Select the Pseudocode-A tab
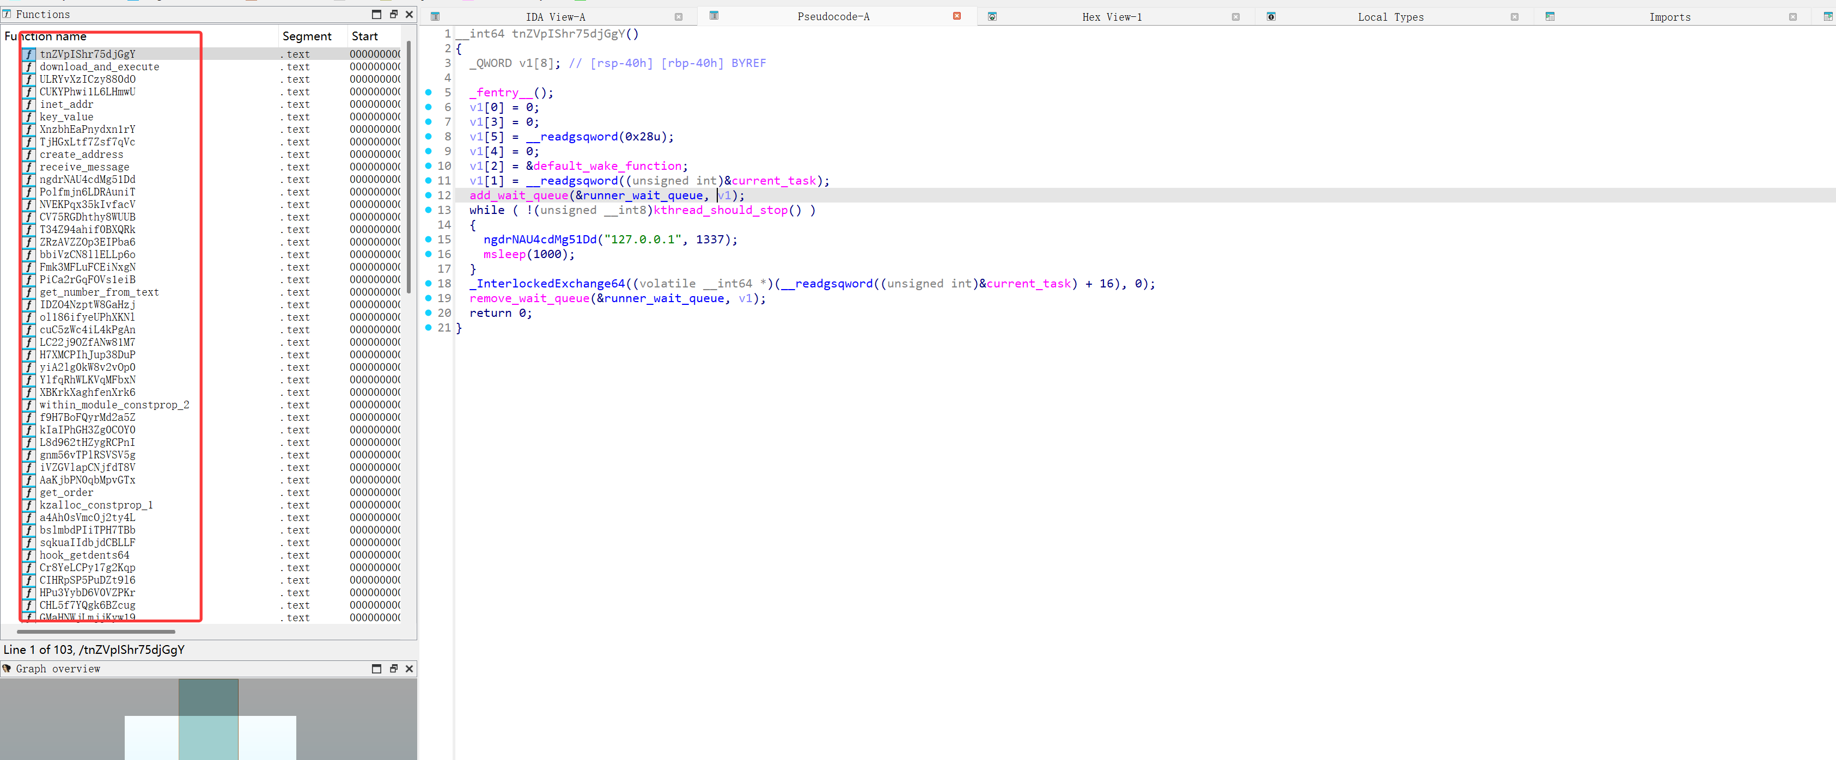The height and width of the screenshot is (760, 1836). (x=832, y=16)
